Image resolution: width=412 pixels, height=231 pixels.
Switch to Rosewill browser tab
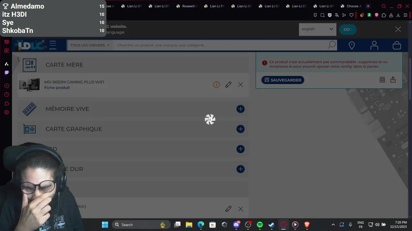point(187,6)
